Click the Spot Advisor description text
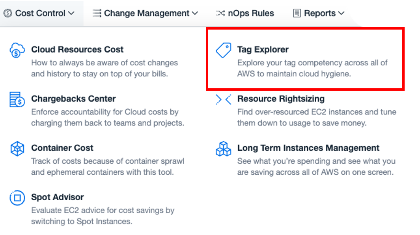 coord(103,216)
